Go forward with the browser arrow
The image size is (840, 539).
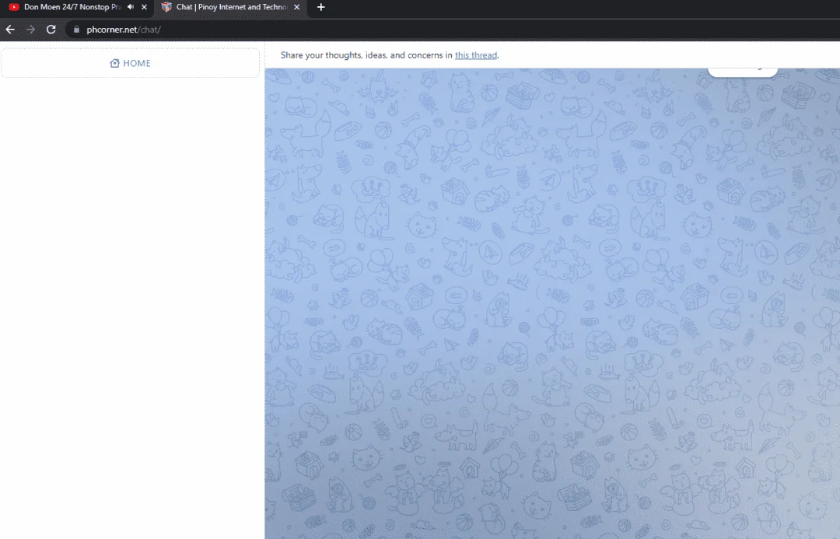click(x=30, y=30)
